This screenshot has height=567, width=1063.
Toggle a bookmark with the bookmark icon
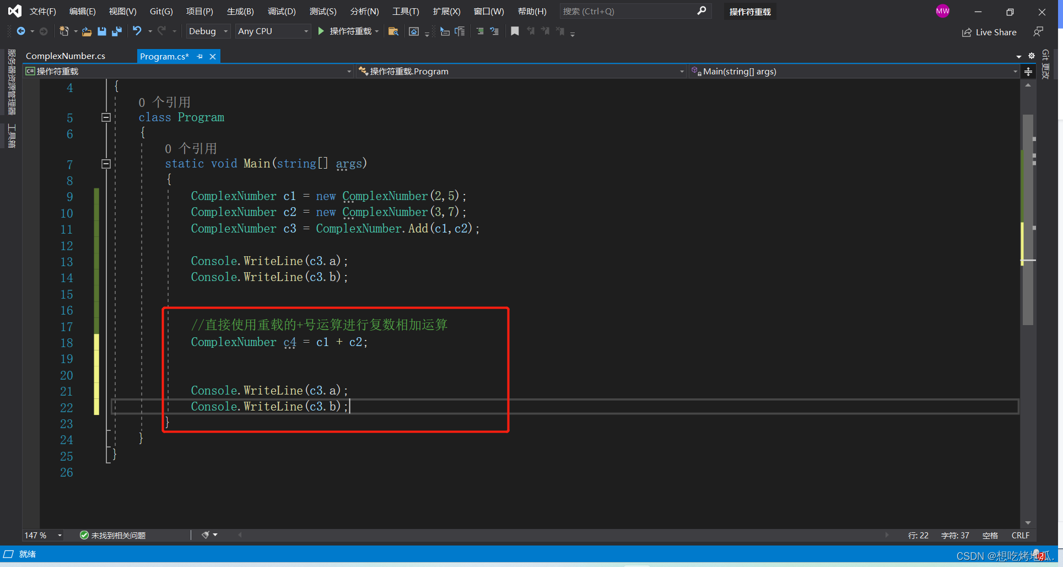coord(515,31)
